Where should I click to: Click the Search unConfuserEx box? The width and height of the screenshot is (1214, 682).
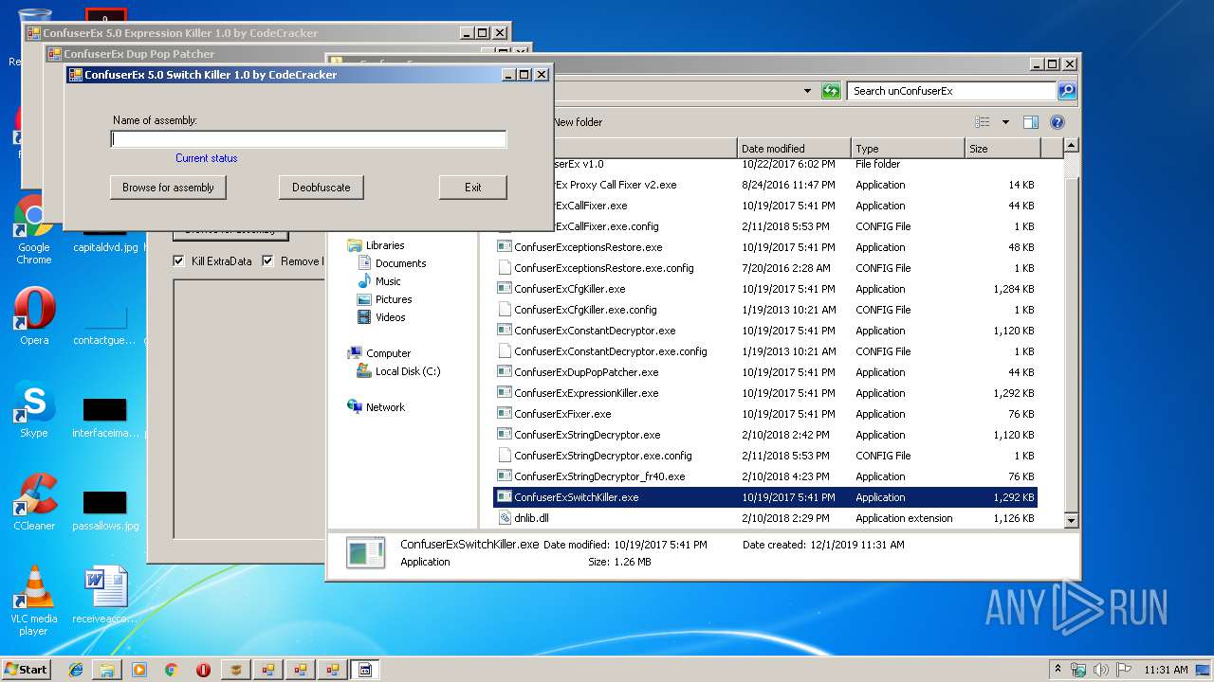click(x=951, y=91)
